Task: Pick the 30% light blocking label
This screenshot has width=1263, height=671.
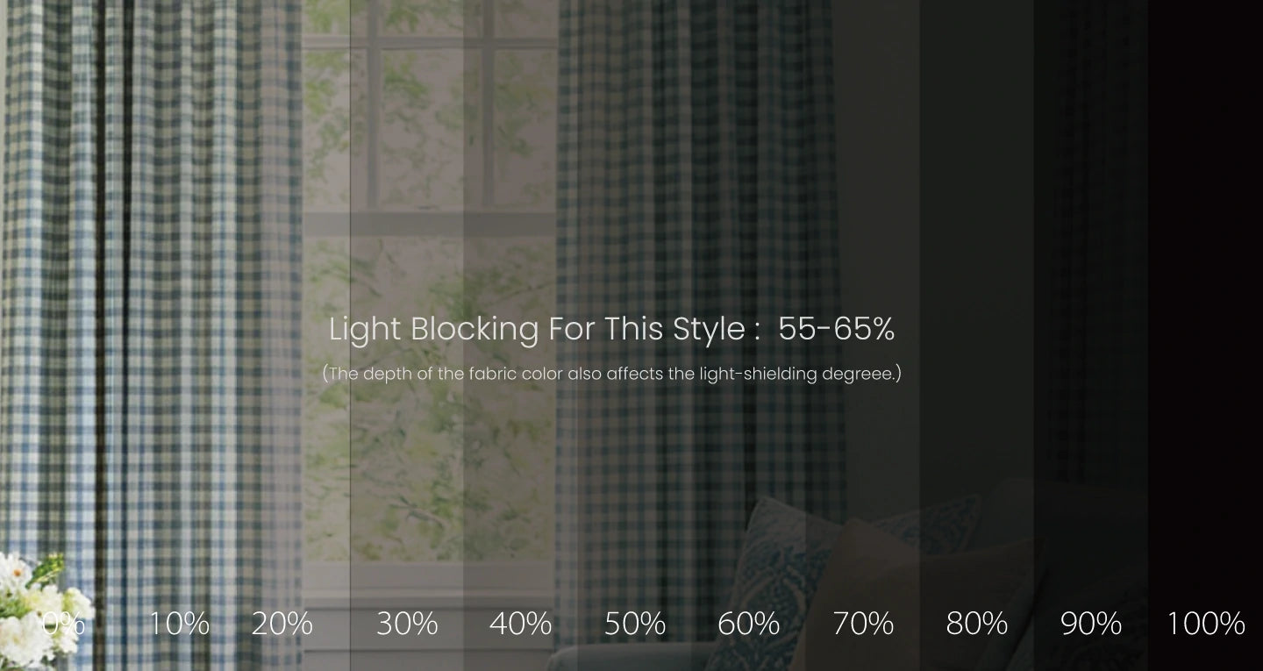Action: [407, 624]
